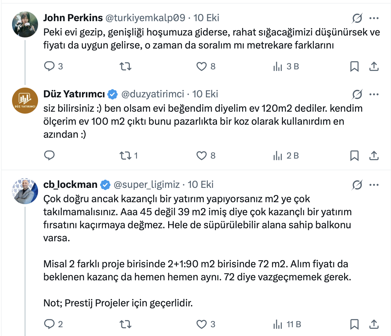The height and width of the screenshot is (336, 391).
Task: Bookmark John Perkins' tweet
Action: (354, 66)
